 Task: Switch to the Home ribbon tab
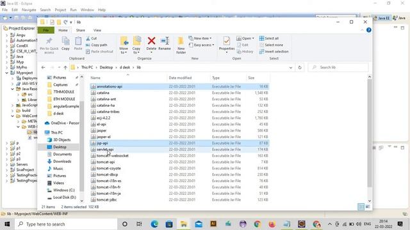(63, 30)
